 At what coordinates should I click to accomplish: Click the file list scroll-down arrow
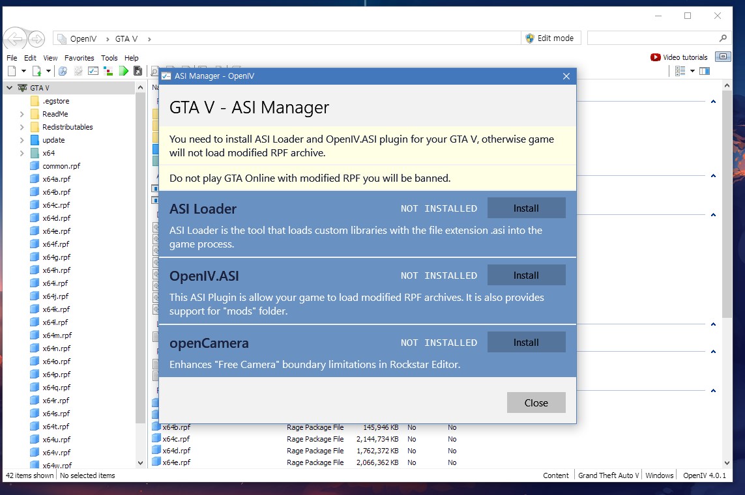coord(727,462)
